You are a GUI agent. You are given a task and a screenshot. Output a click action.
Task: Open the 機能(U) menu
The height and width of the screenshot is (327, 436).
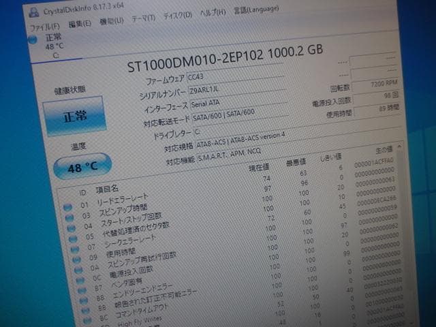click(x=111, y=21)
